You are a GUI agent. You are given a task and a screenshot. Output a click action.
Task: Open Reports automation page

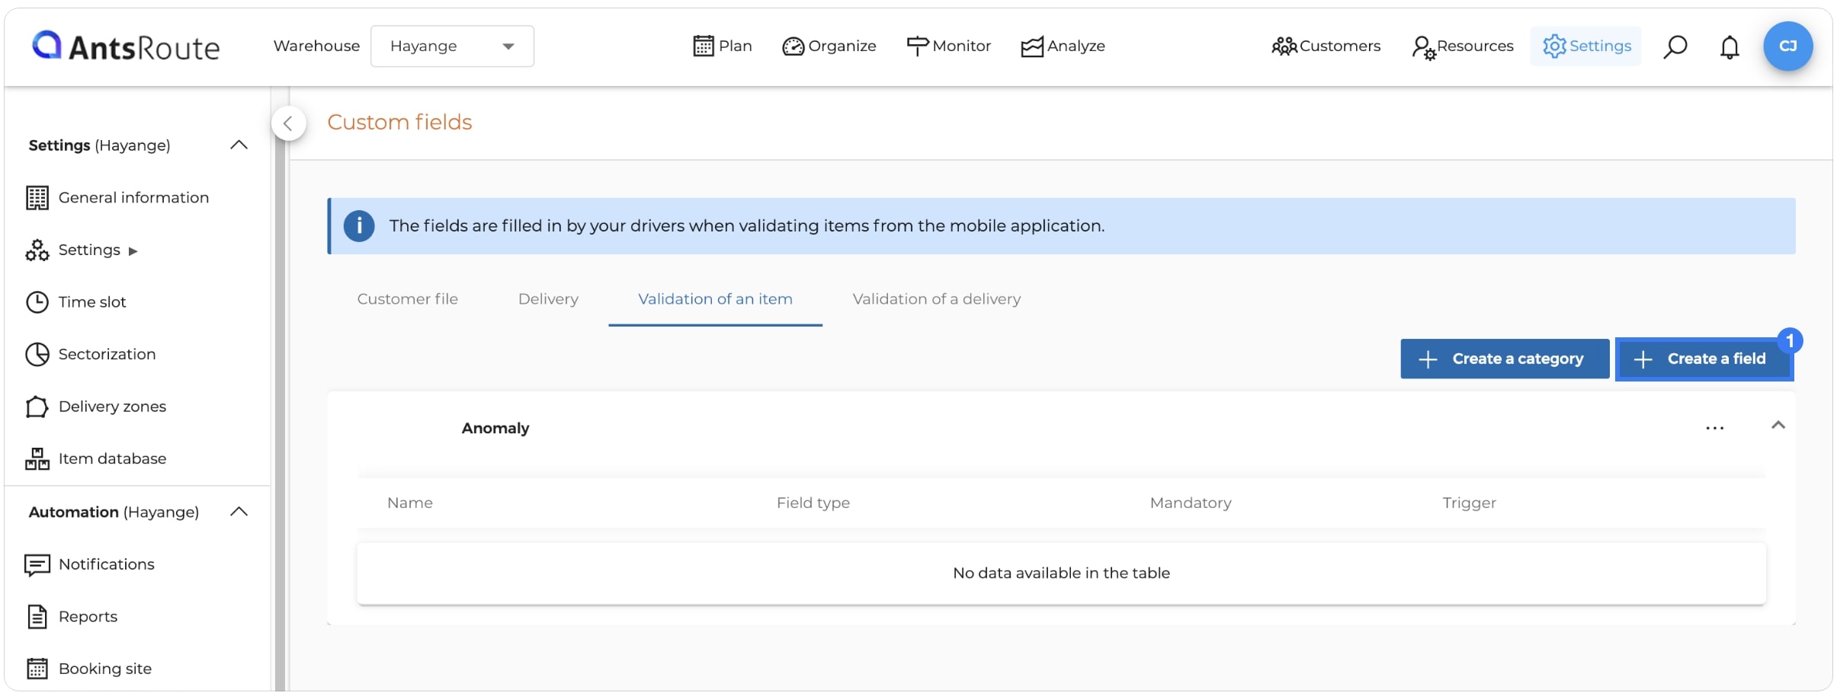[88, 617]
